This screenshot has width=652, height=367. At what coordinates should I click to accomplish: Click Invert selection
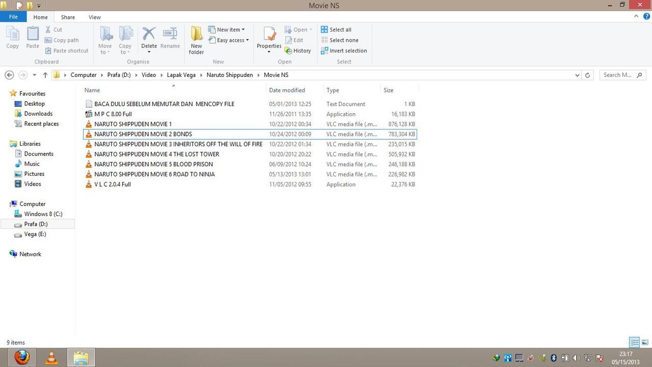[x=344, y=50]
